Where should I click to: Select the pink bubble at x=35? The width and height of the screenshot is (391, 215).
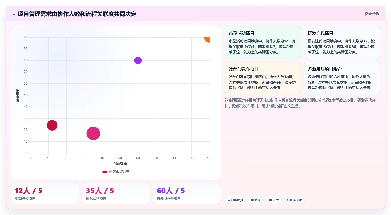click(x=93, y=134)
